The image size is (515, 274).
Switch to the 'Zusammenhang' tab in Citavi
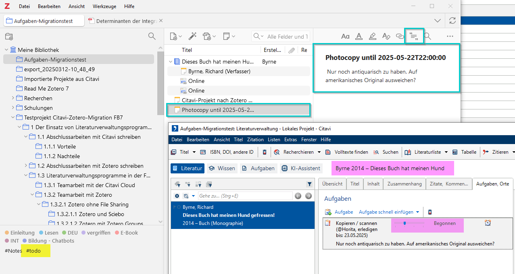(404, 184)
